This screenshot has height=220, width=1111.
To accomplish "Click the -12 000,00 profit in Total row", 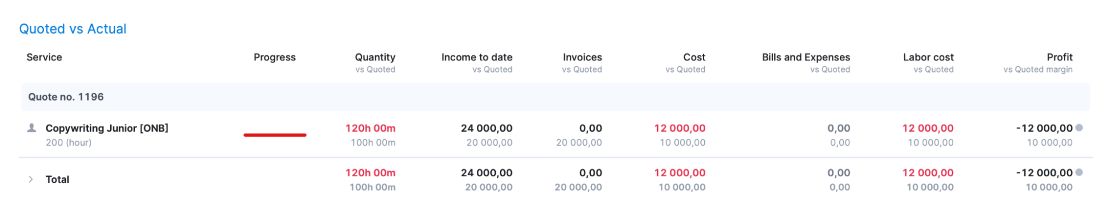I will pos(1044,173).
